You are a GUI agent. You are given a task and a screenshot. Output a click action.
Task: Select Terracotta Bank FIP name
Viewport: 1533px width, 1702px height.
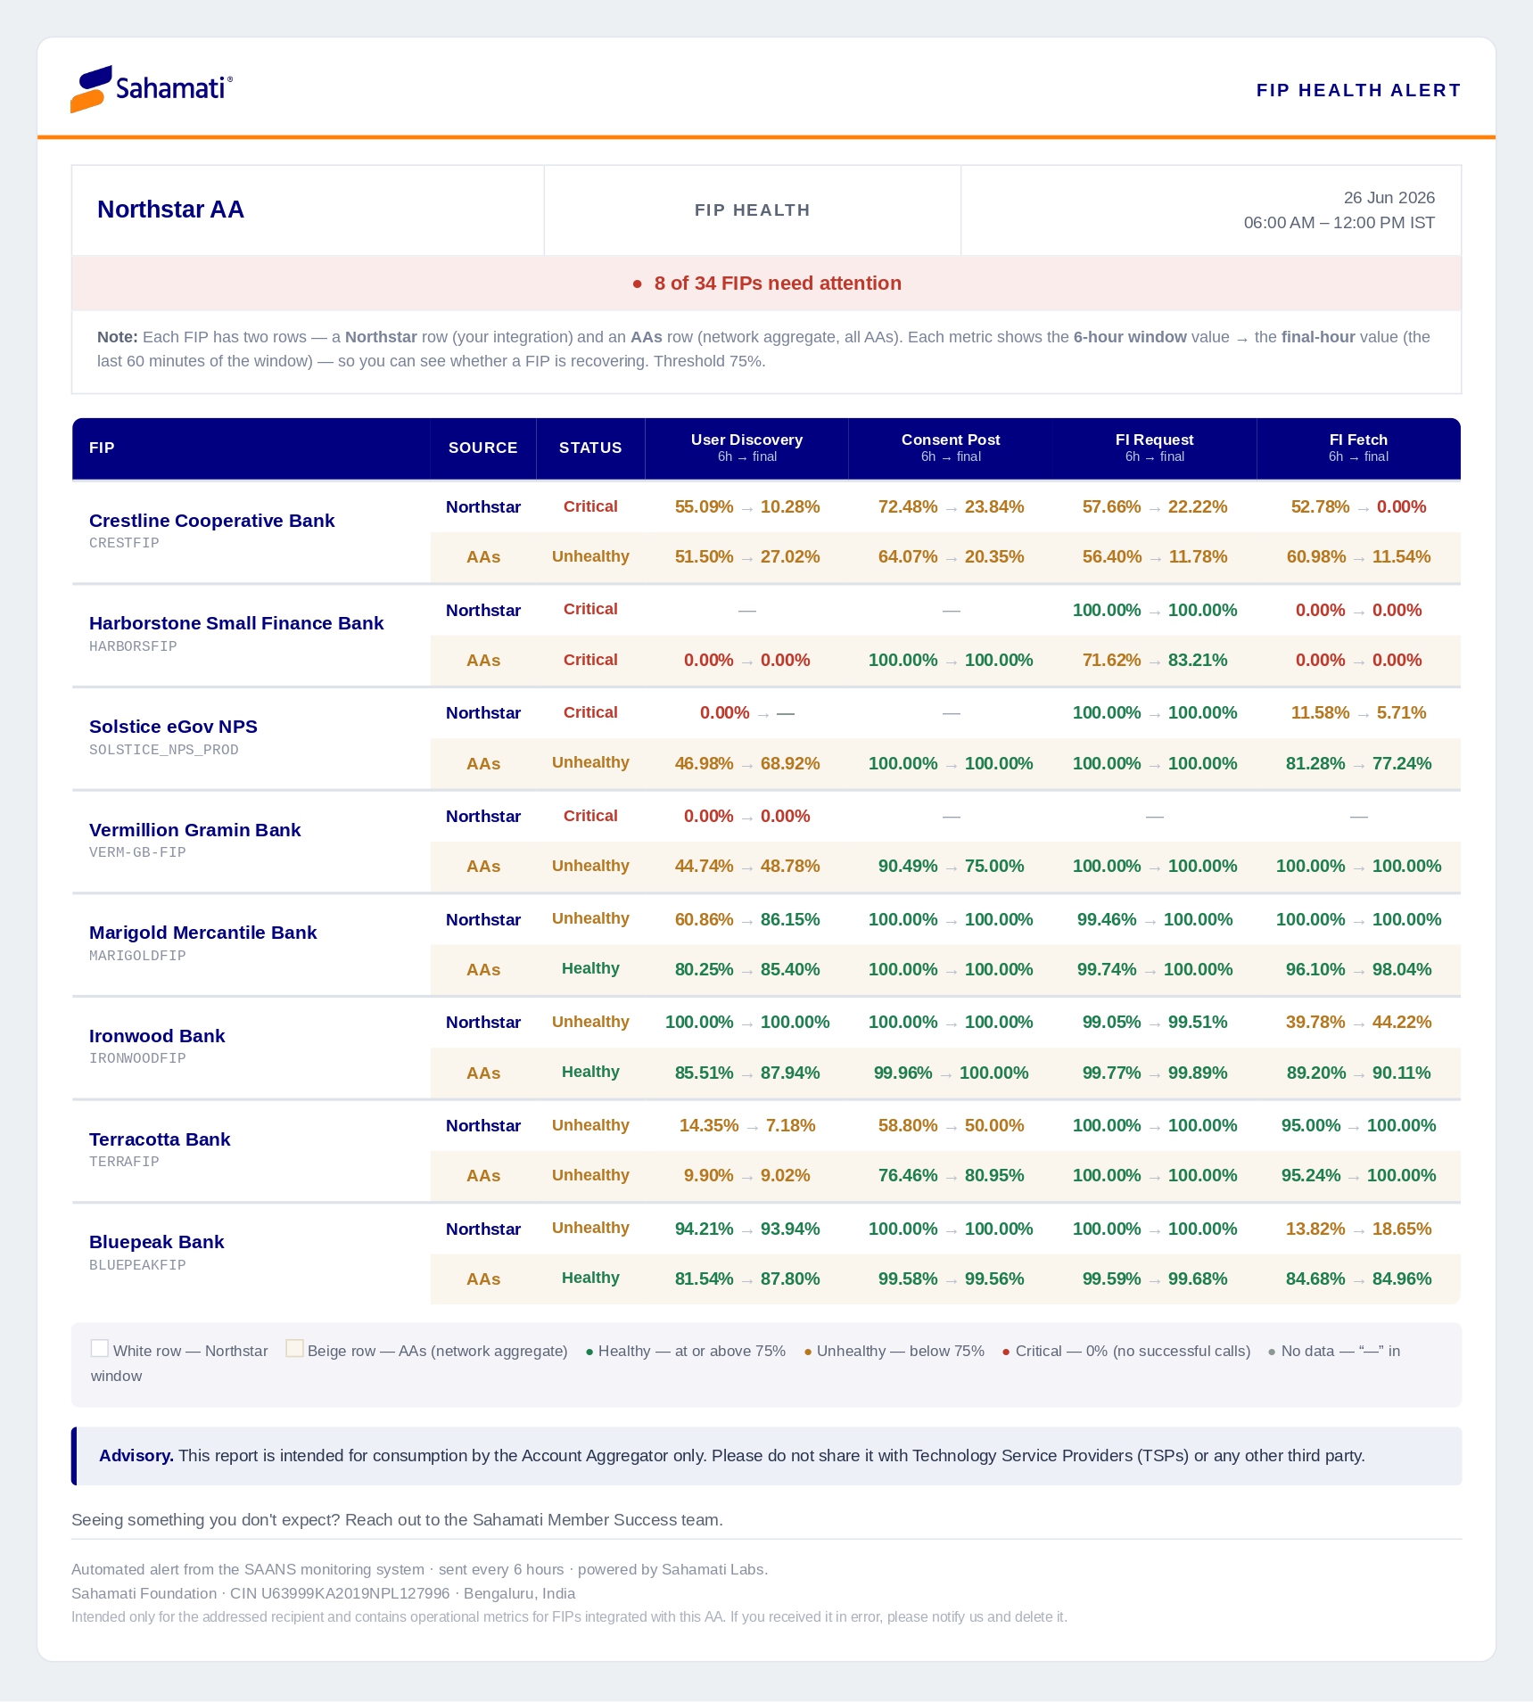[x=160, y=1139]
